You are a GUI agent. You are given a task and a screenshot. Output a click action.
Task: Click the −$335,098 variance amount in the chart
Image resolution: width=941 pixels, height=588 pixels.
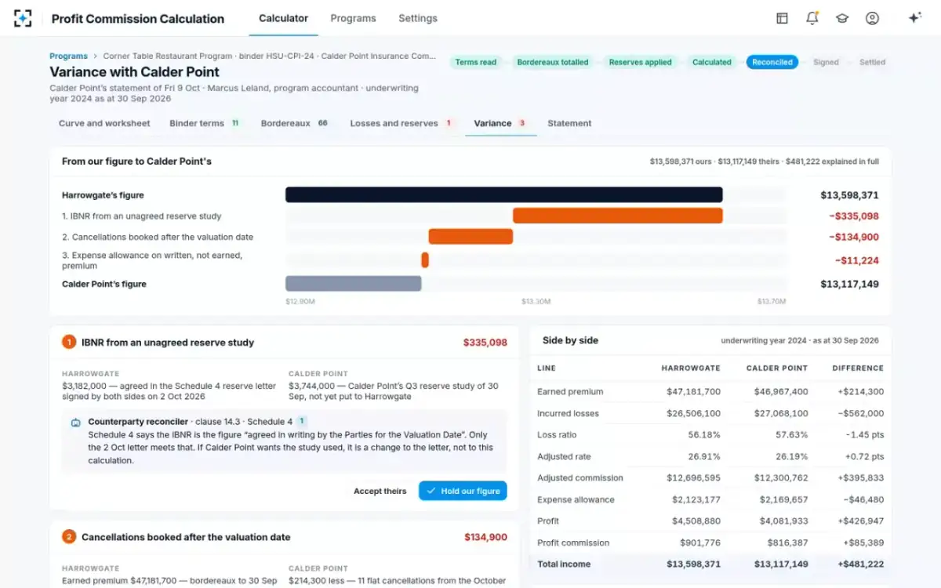click(x=854, y=216)
